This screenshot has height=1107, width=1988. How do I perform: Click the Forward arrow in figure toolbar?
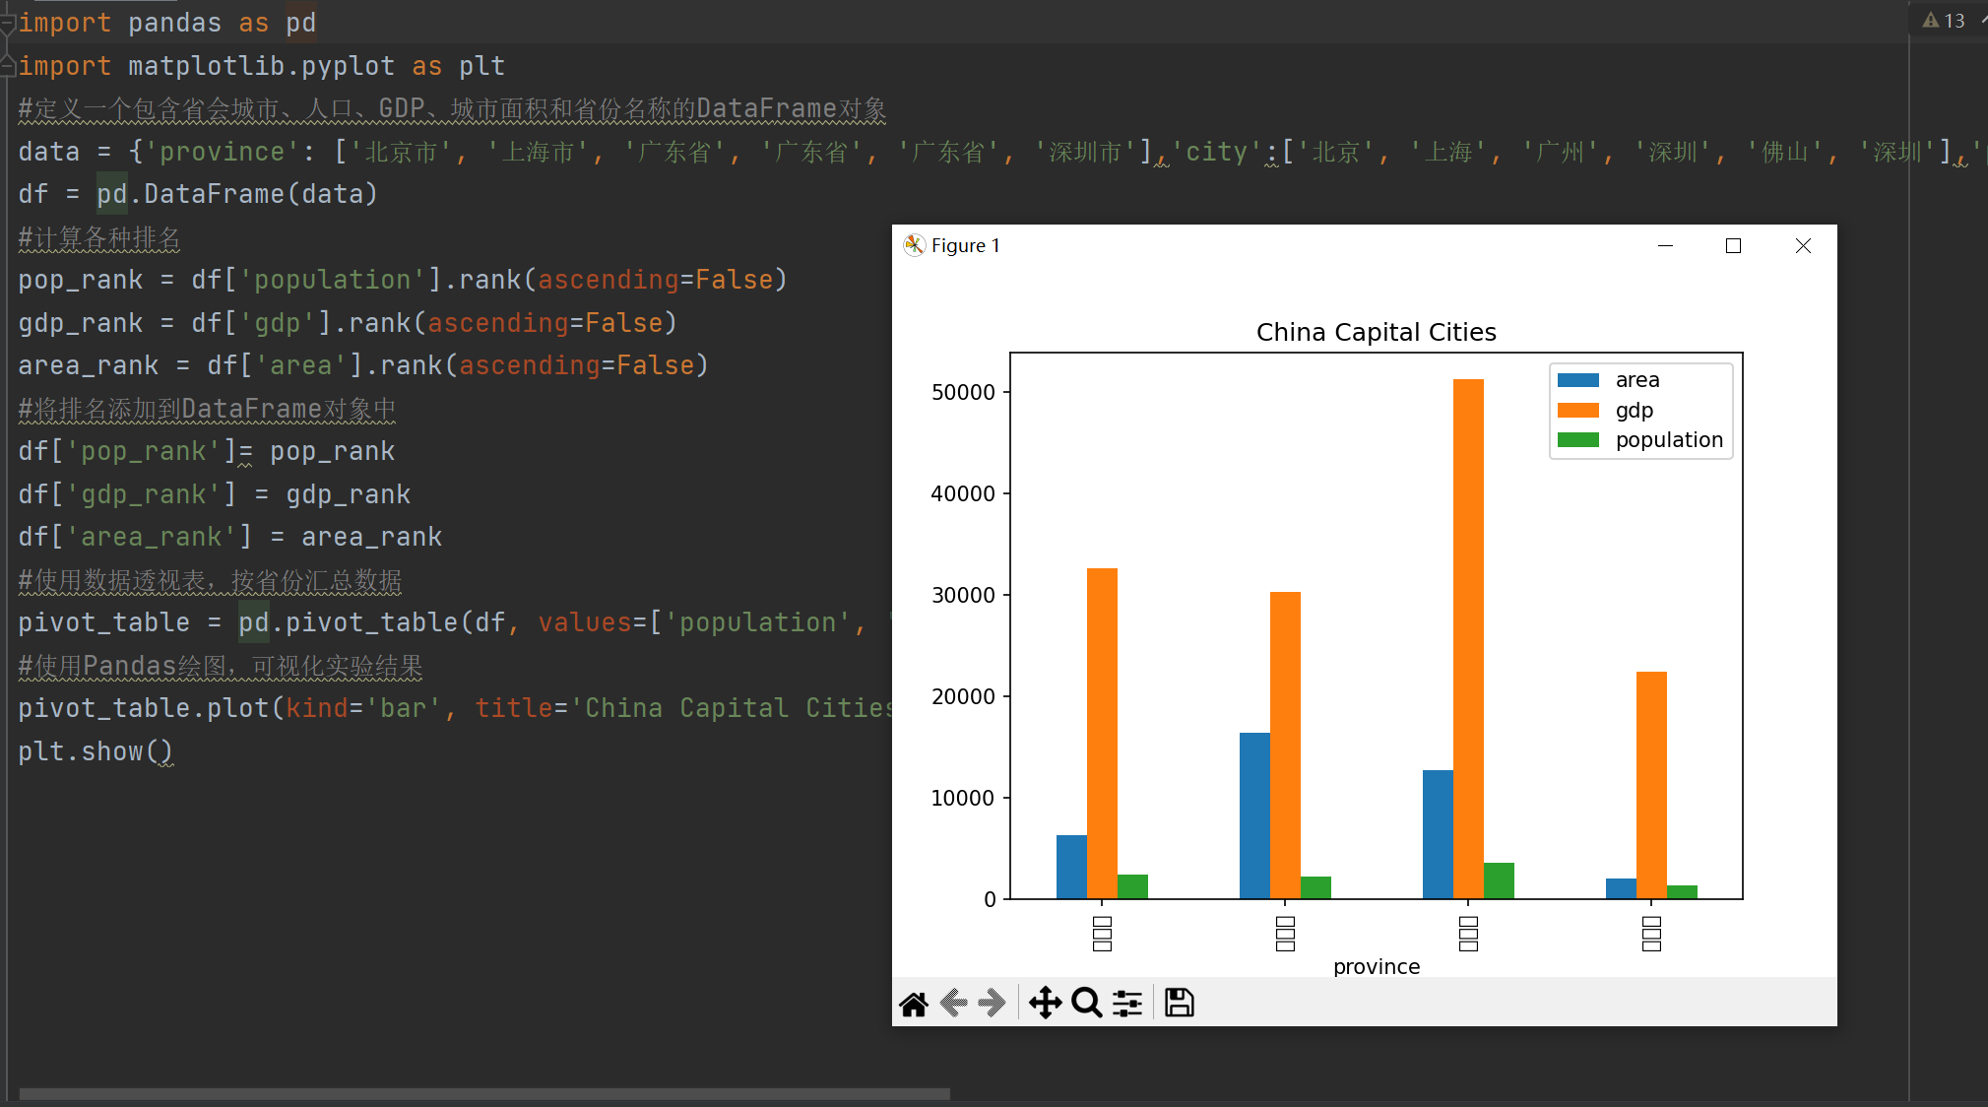(992, 1004)
